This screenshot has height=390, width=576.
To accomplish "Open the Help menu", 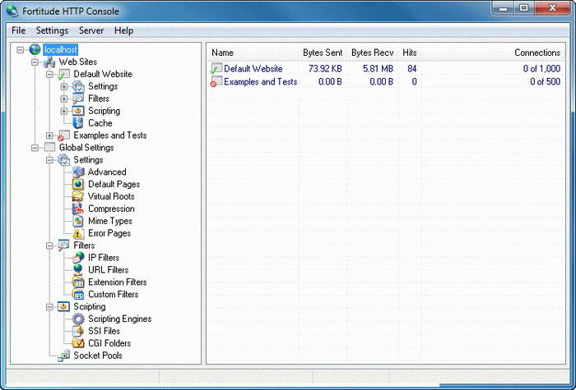I will [123, 30].
